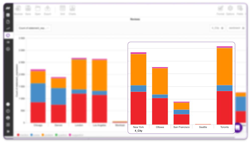The image size is (251, 143).
Task: Click the Toronto orange bar segment
Action: click(x=225, y=67)
